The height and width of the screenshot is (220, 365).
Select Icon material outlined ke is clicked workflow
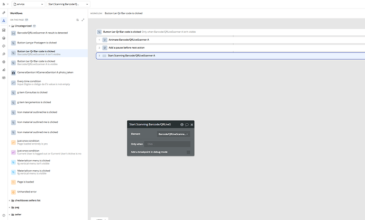click(x=48, y=112)
